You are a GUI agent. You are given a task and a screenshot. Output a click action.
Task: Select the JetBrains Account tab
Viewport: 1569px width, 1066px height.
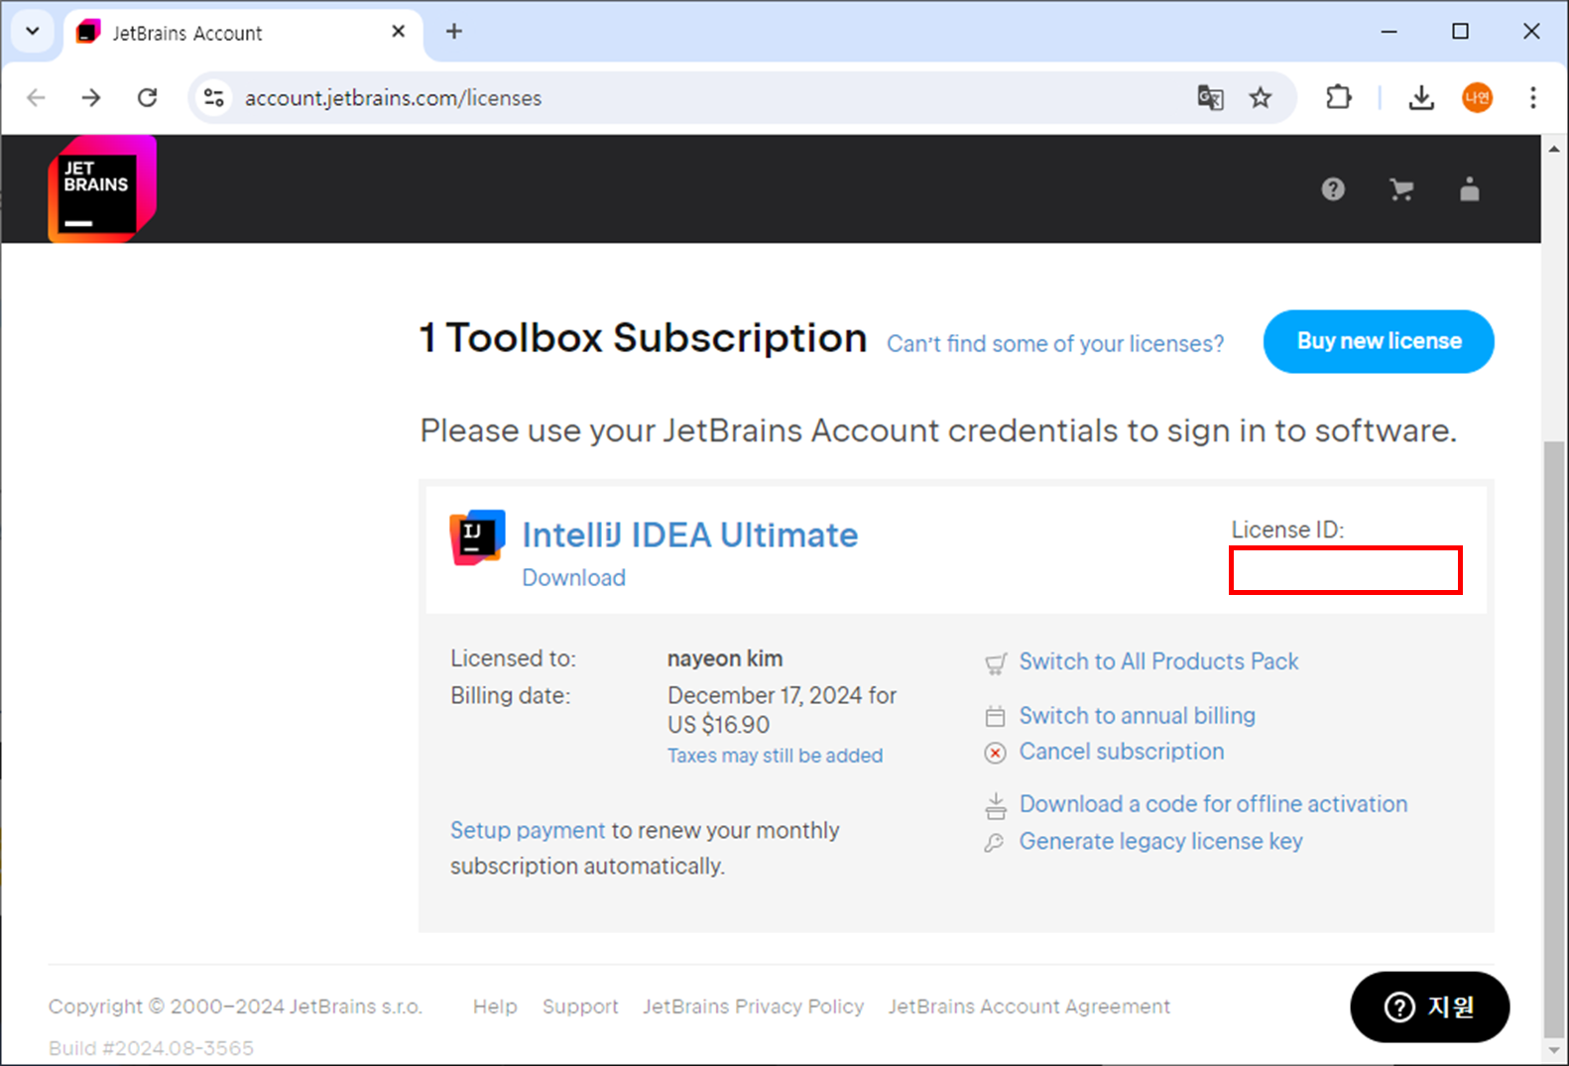(x=243, y=33)
